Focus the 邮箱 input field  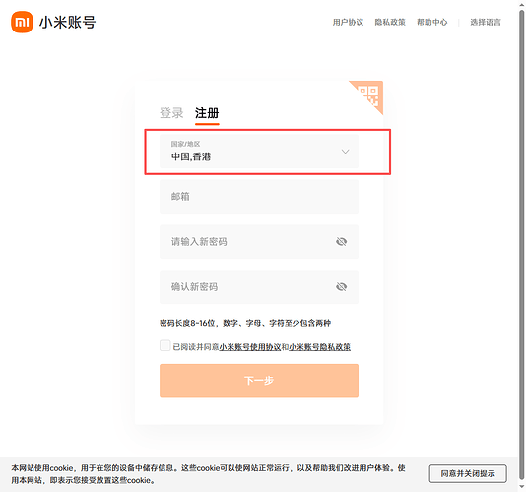[259, 197]
